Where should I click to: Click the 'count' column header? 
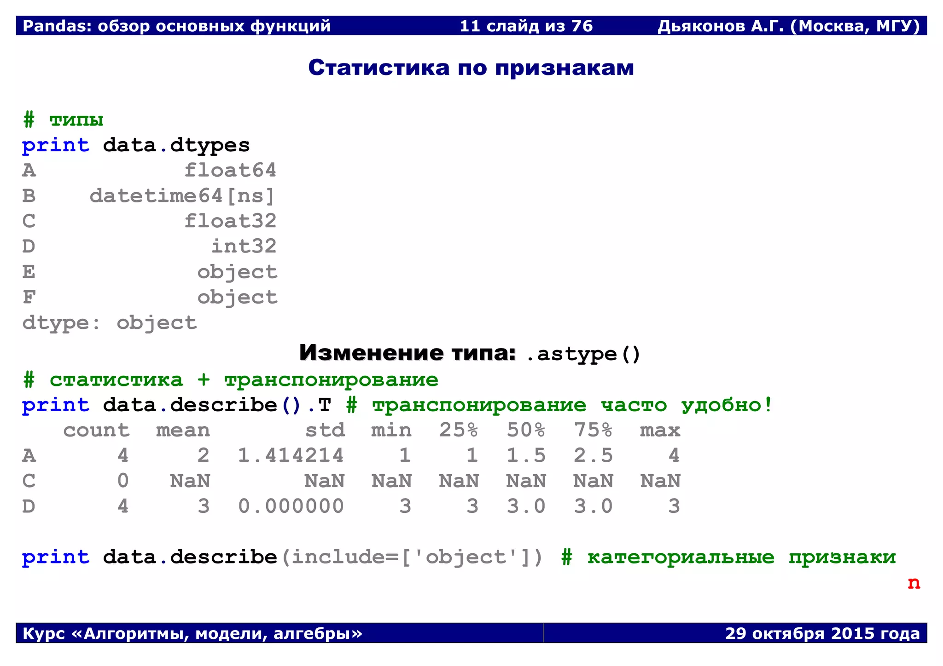(96, 431)
